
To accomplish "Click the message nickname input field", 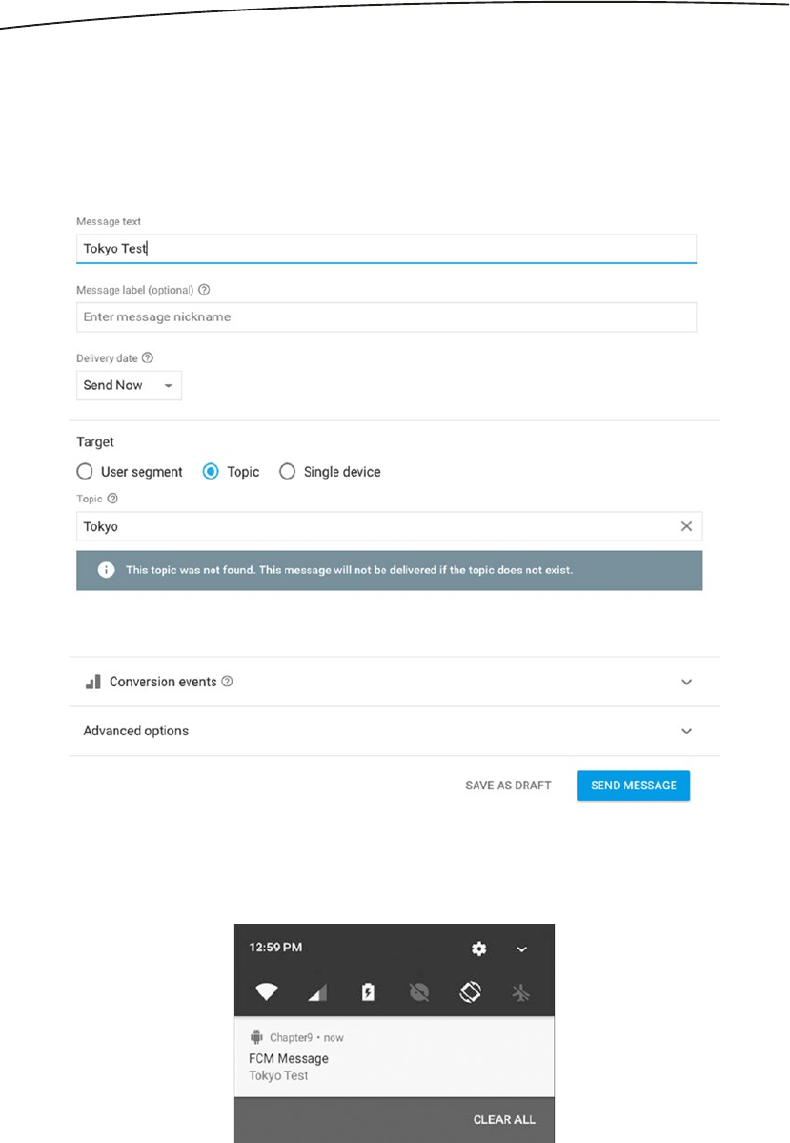I will (x=386, y=316).
